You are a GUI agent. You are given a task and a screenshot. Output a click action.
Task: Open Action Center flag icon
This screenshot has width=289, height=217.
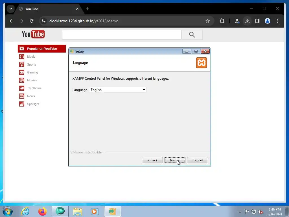pos(247,212)
